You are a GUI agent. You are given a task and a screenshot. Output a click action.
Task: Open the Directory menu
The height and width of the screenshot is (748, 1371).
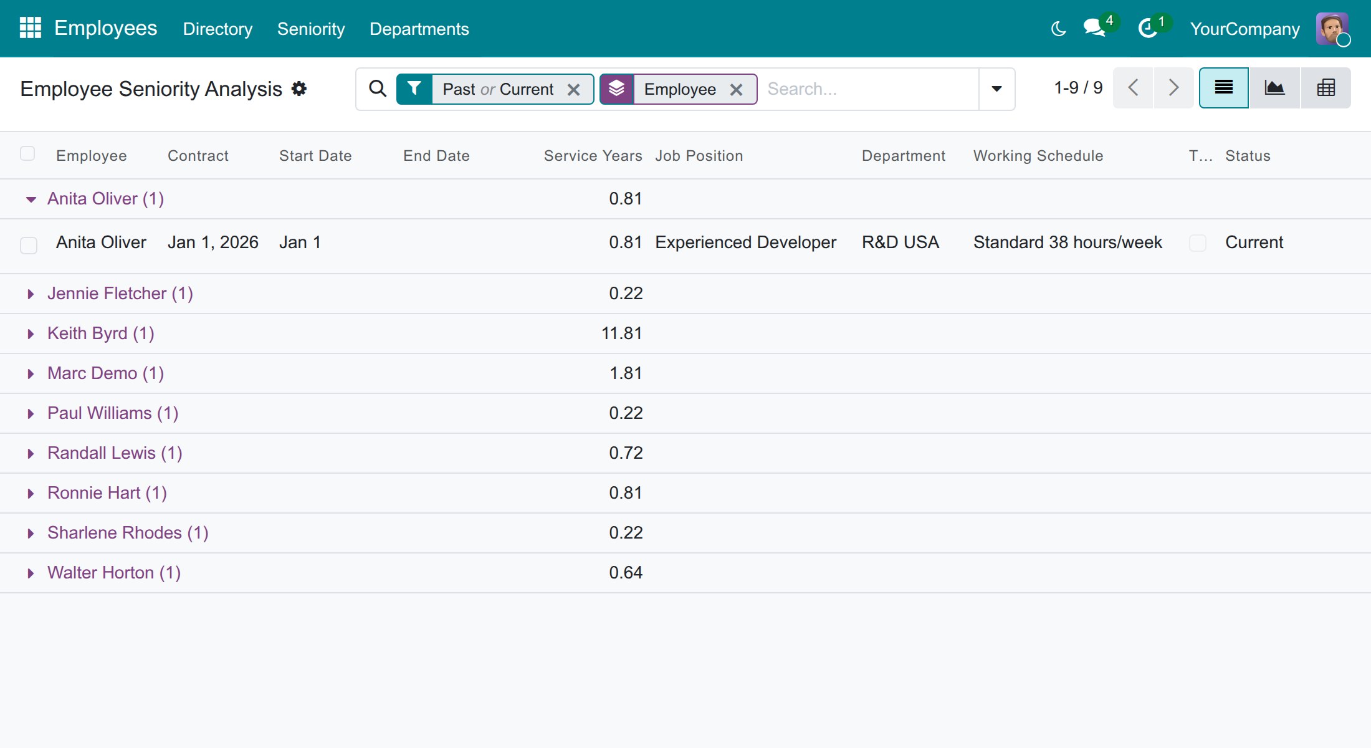[x=217, y=29]
